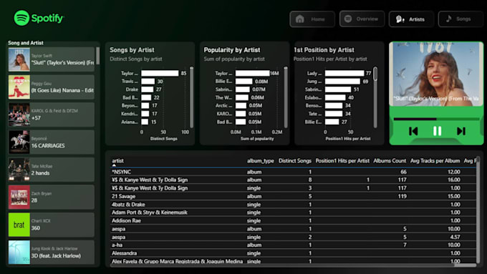Click Songs by Artist chart scrollbar
This screenshot has width=487, height=274.
tap(191, 97)
